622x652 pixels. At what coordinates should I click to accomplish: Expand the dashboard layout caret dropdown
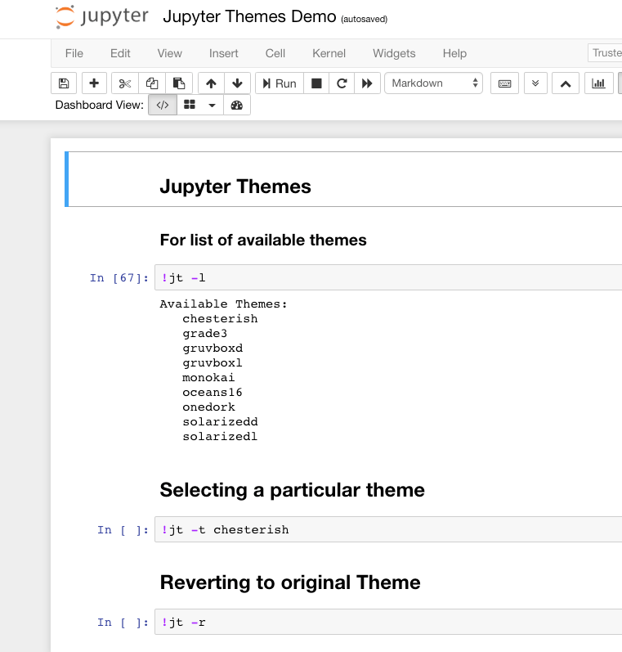[213, 105]
